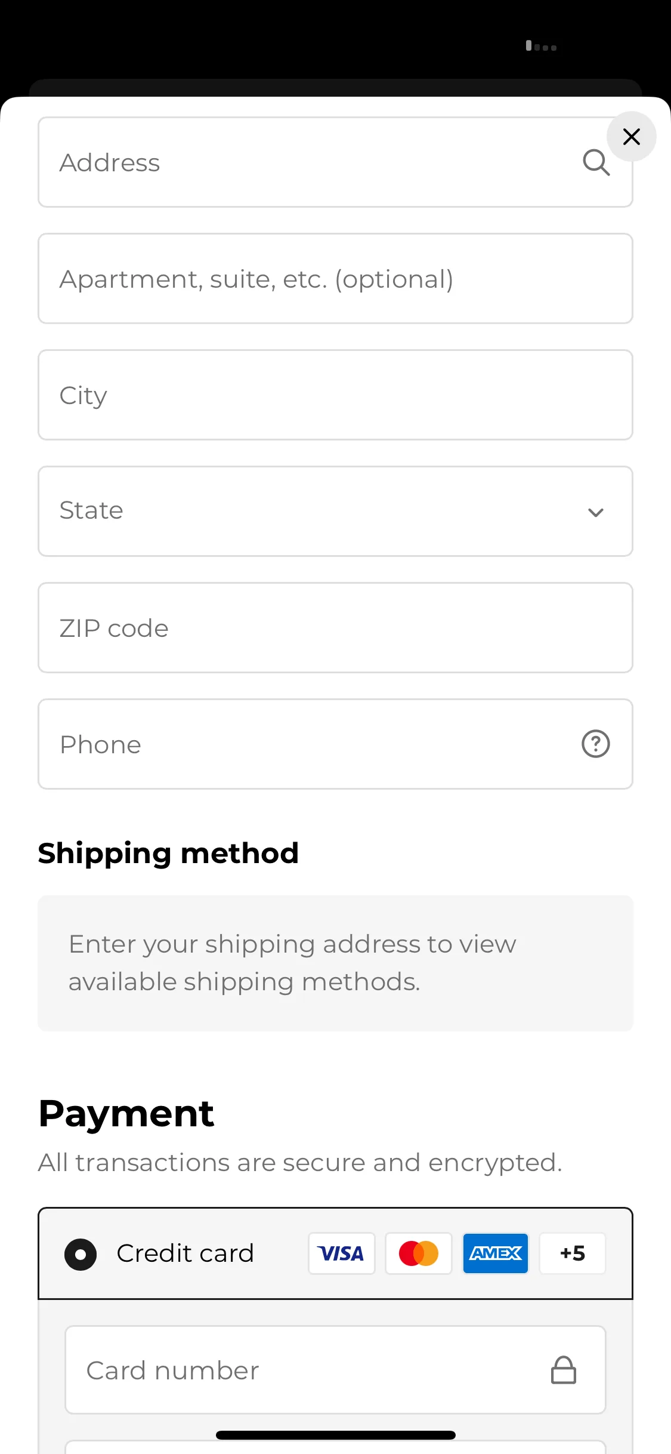
Task: Click the Card number field
Action: pyautogui.click(x=335, y=1370)
